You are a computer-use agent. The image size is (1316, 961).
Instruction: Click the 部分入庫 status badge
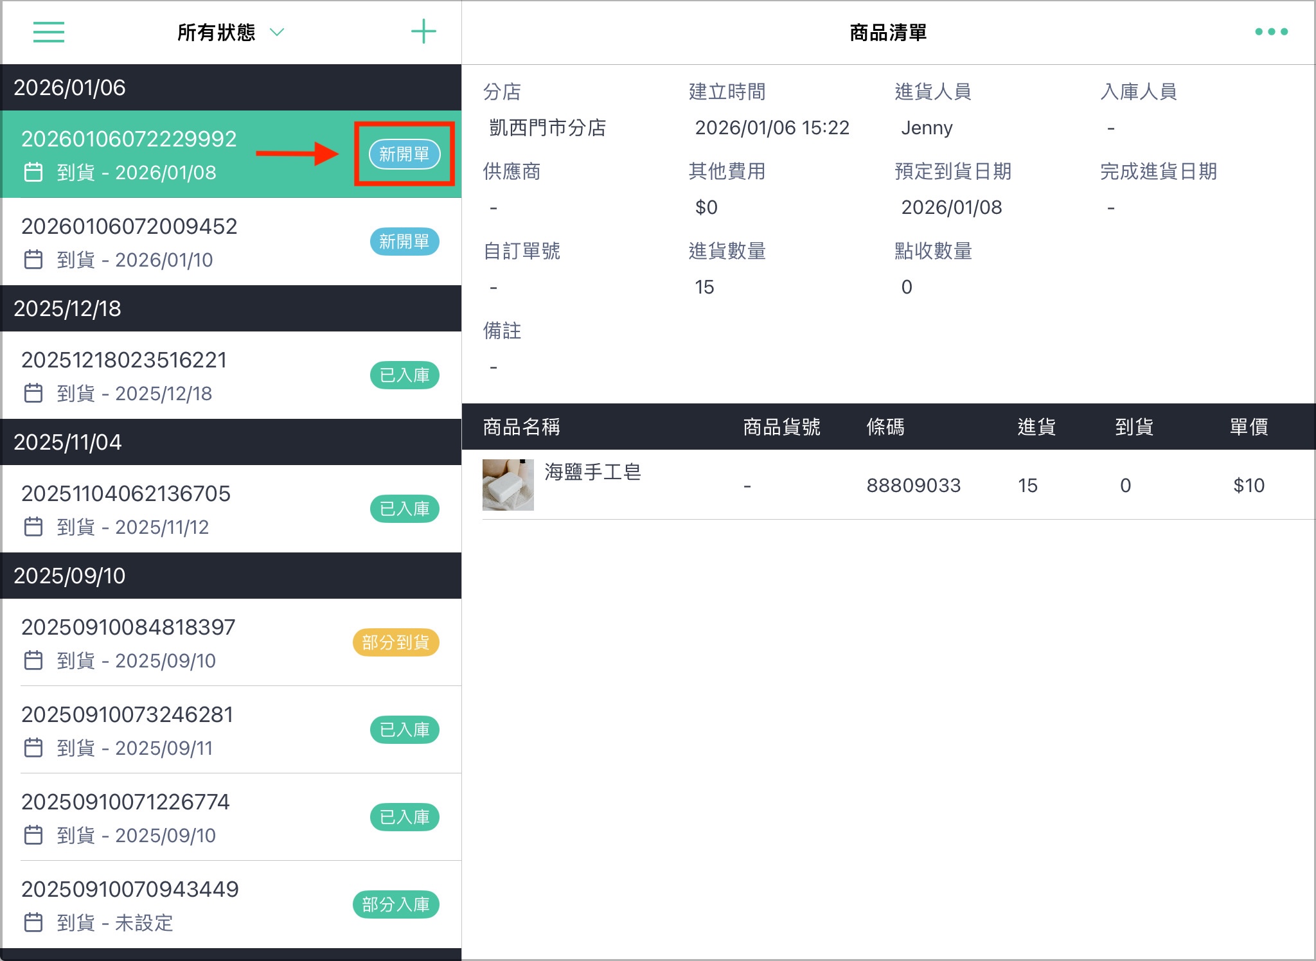click(x=396, y=904)
